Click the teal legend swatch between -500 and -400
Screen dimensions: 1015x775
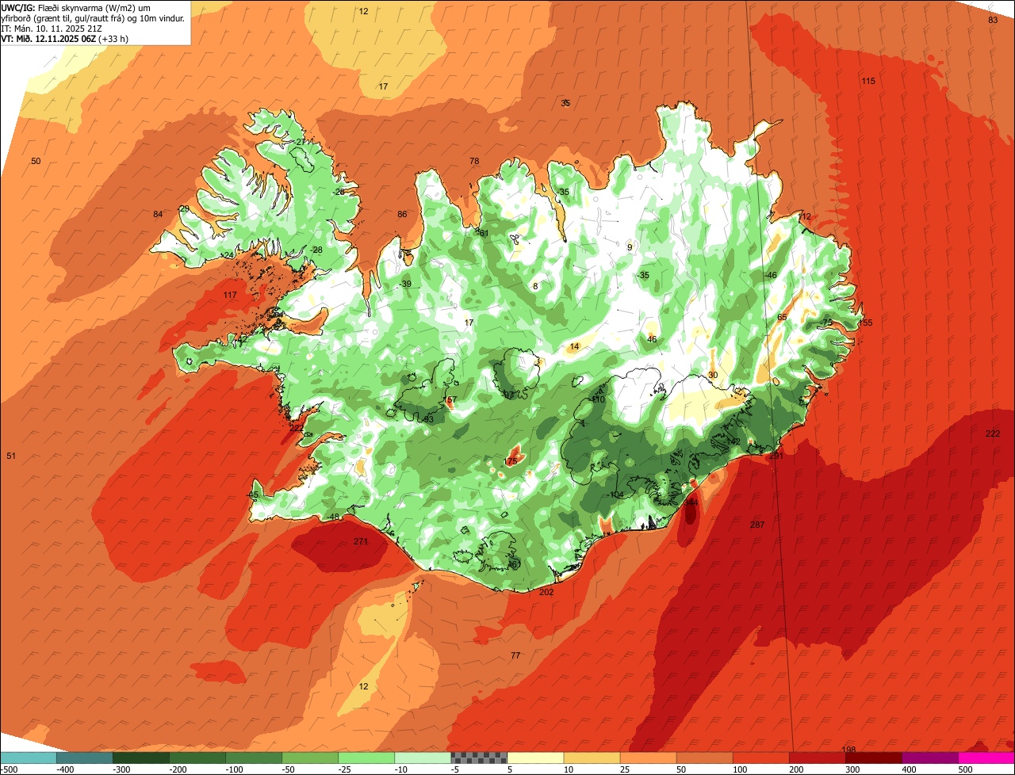coord(28,758)
